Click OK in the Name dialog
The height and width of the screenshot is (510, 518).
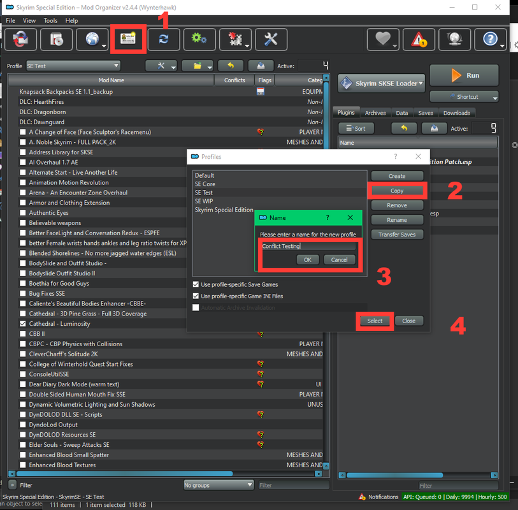[x=308, y=260]
